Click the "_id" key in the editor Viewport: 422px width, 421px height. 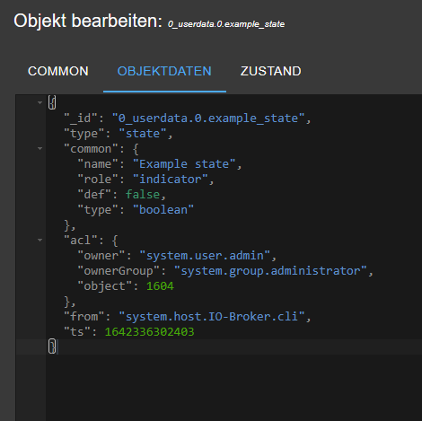click(80, 118)
